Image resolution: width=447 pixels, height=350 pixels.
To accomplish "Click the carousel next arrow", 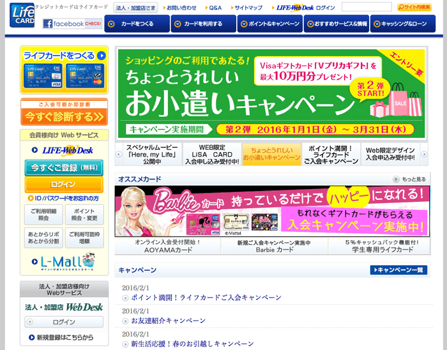I will (x=424, y=154).
